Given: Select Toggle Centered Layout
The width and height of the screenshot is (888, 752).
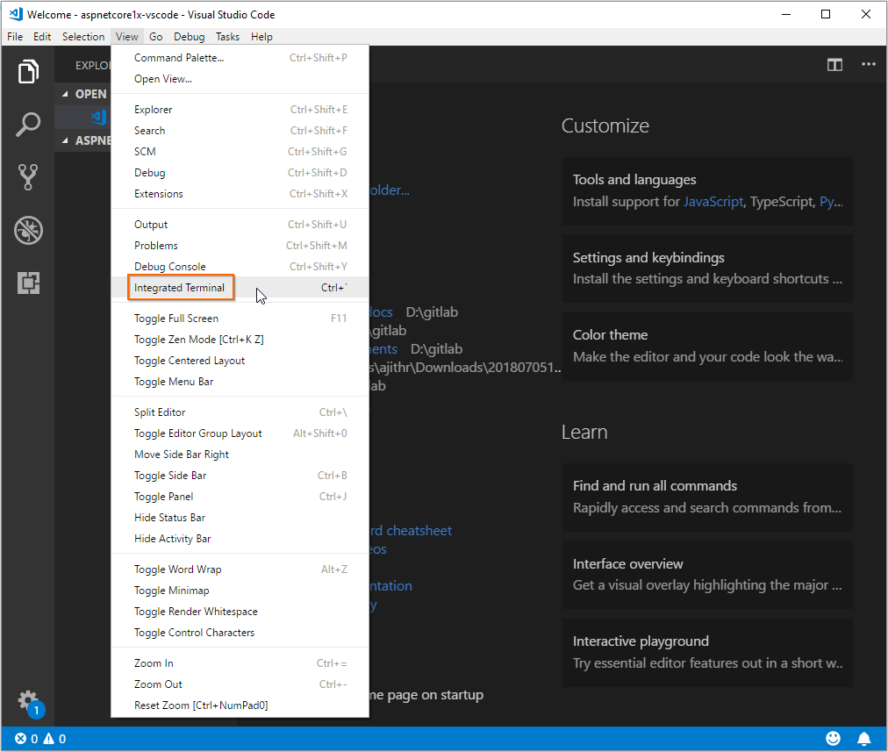Looking at the screenshot, I should click(x=240, y=360).
